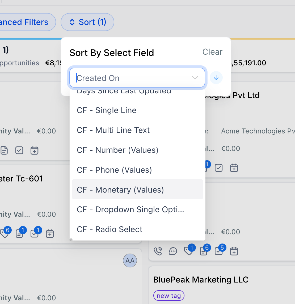295x304 pixels.
Task: Open the chat message icon on Acme Technologies card
Action: pyautogui.click(x=173, y=251)
